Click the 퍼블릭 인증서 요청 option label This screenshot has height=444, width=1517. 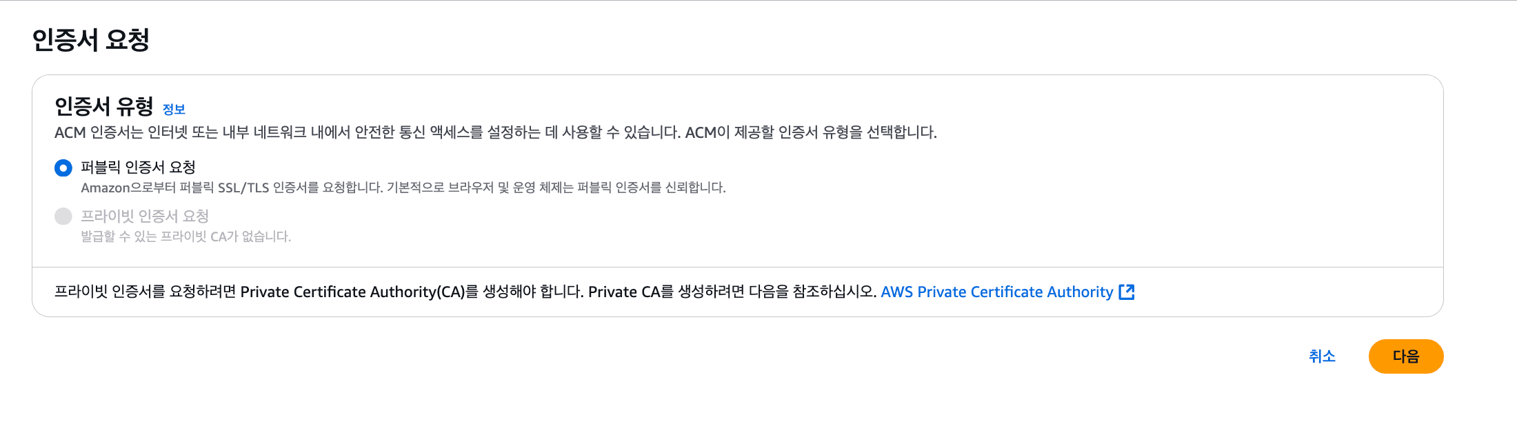coord(139,167)
